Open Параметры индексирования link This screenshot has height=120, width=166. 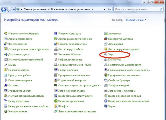point(125,65)
